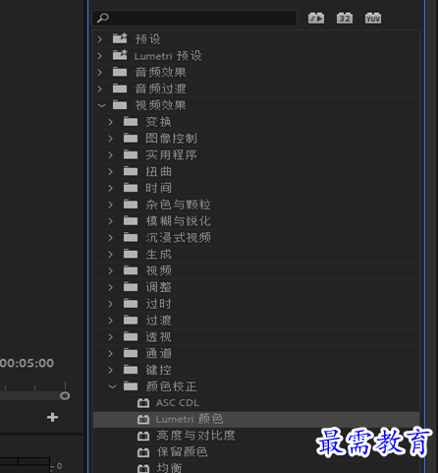Select the 实用程序 folder label
Screen dimensions: 438x473
[x=171, y=155]
